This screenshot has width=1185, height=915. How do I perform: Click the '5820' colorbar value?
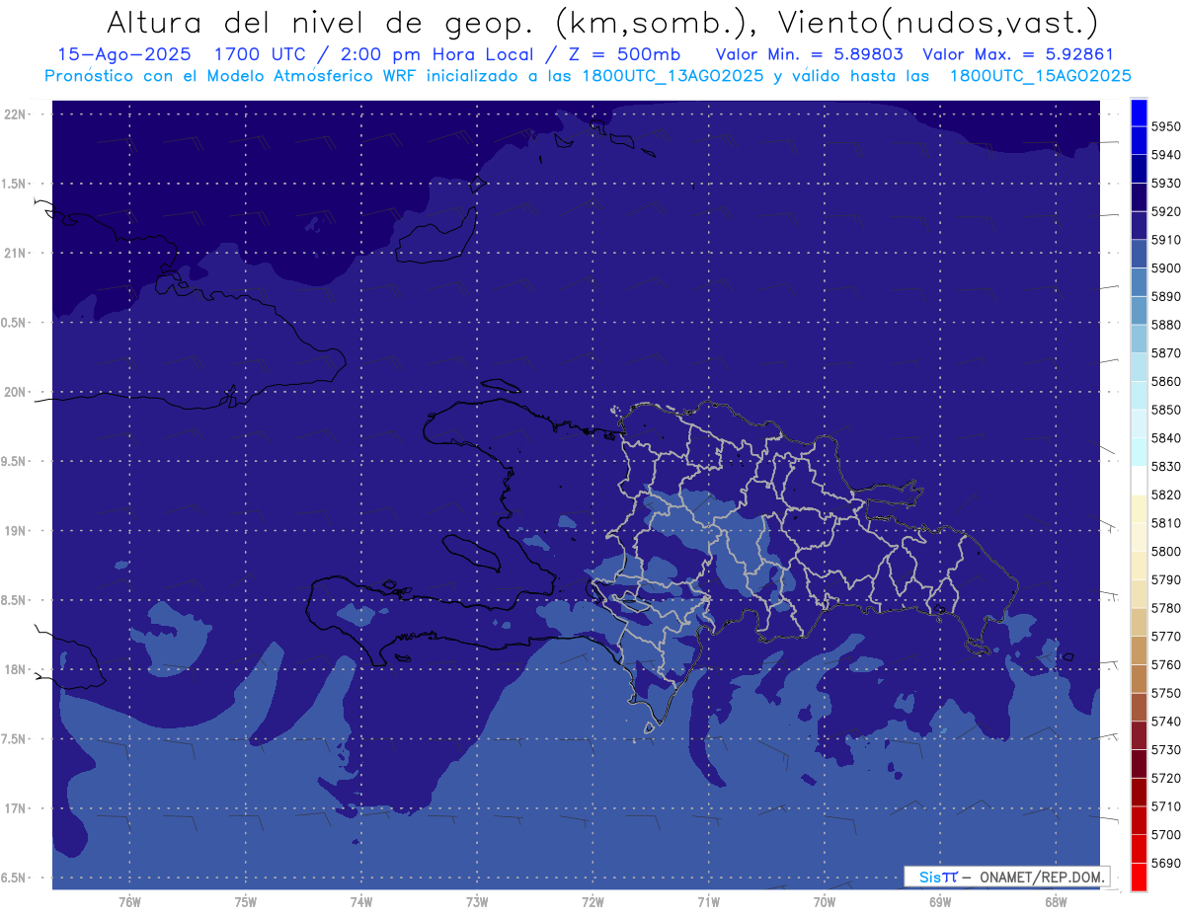[1165, 495]
